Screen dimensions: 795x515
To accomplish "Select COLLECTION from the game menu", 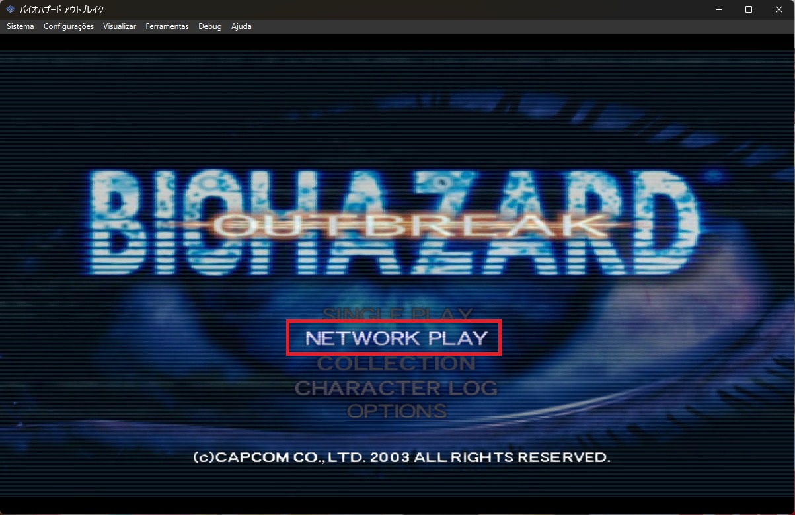I will click(396, 364).
